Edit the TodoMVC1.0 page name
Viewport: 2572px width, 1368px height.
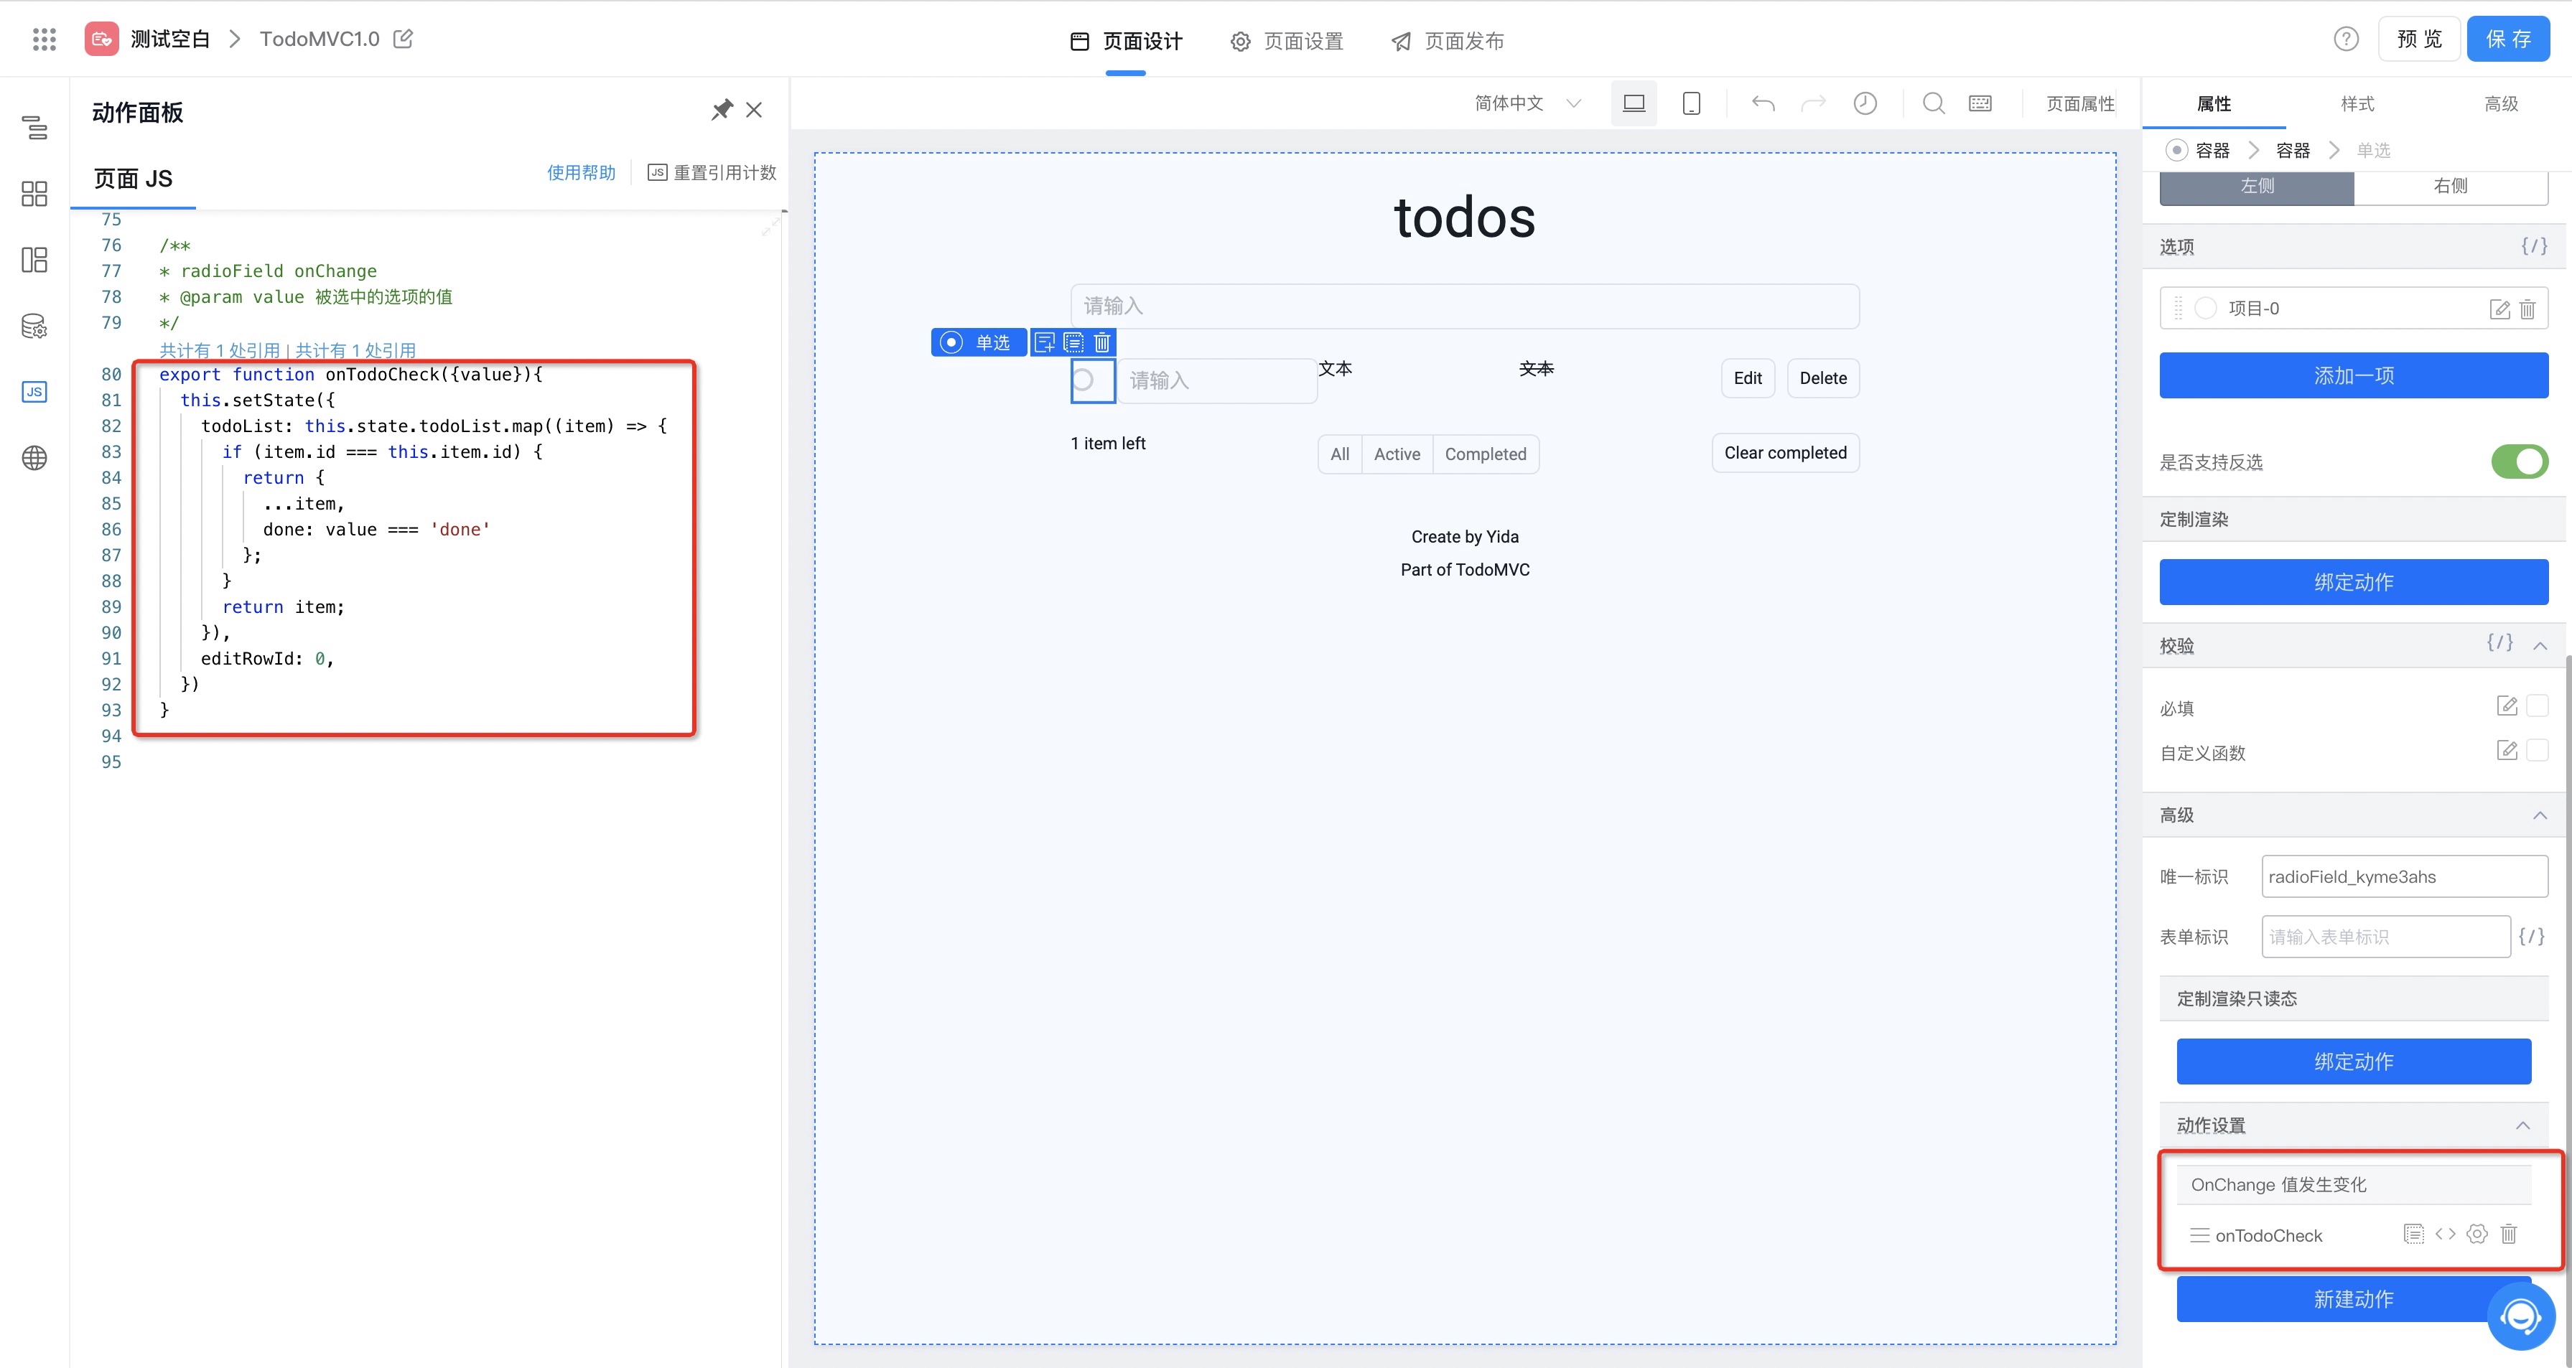(x=404, y=39)
